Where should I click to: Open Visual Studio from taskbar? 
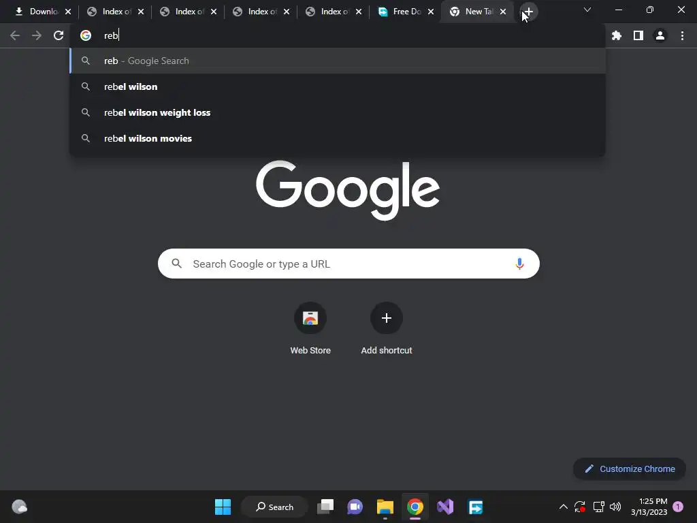(x=445, y=507)
